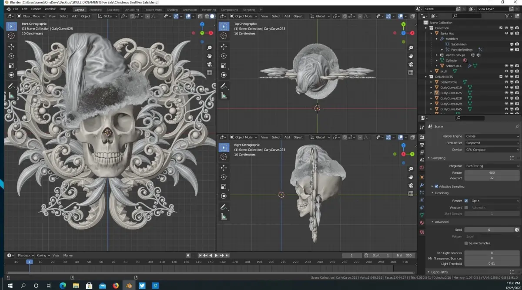Image resolution: width=522 pixels, height=290 pixels.
Task: Switch to the Sculpting workspace tab
Action: pos(113,10)
